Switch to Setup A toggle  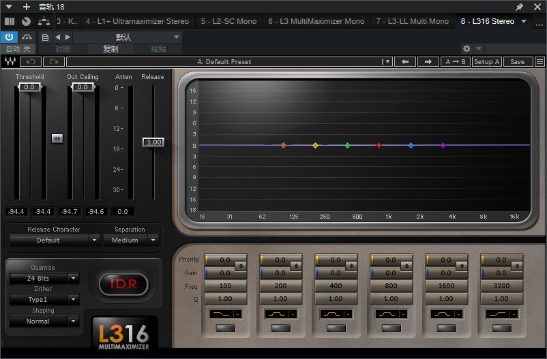click(487, 62)
